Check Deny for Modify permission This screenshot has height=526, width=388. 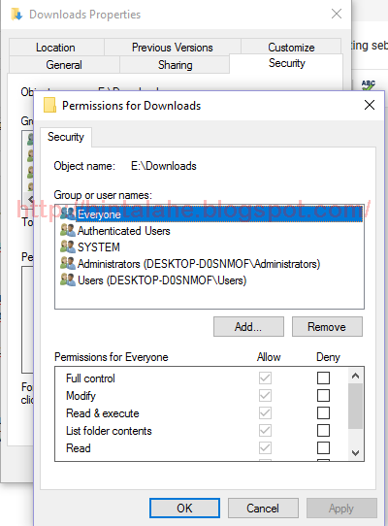pyautogui.click(x=323, y=396)
